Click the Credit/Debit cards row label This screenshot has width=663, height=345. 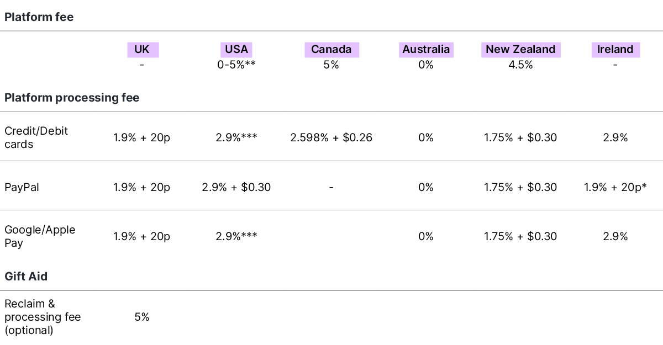coord(36,137)
